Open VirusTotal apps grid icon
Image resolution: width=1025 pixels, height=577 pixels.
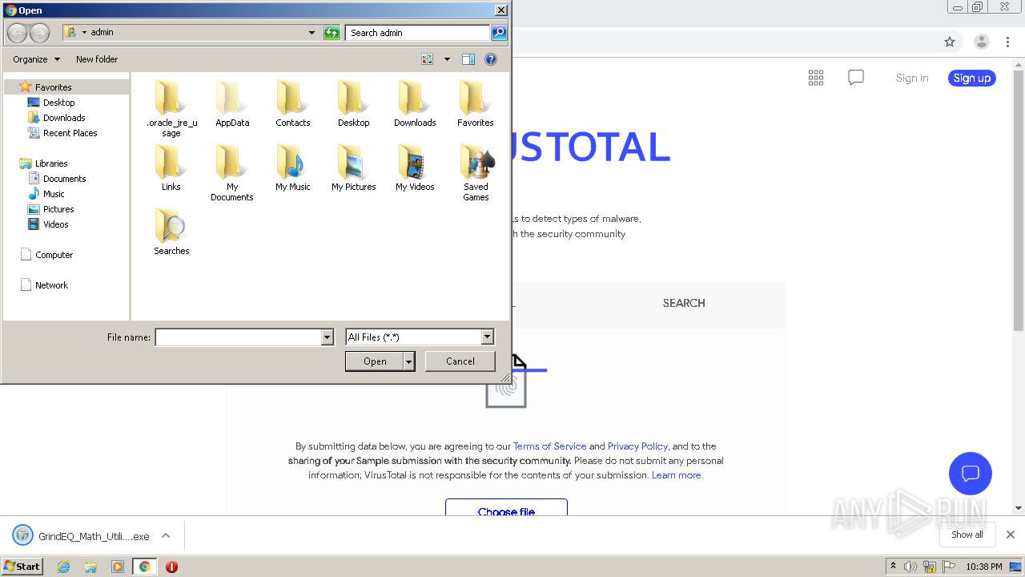click(816, 78)
